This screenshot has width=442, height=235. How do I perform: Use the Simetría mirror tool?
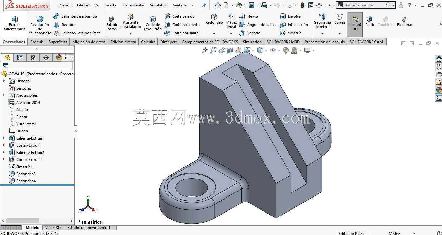[290, 33]
